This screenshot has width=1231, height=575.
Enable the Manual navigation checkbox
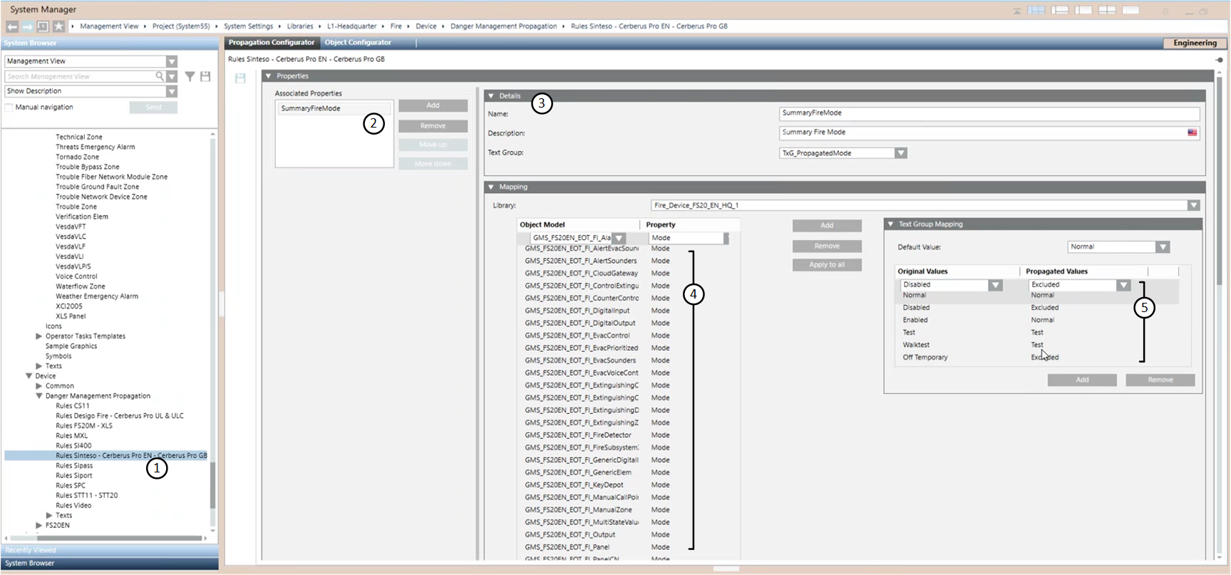[9, 108]
